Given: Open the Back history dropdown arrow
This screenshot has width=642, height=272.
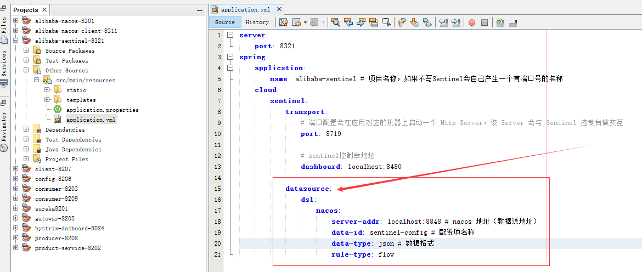Looking at the screenshot, I should [305, 22].
